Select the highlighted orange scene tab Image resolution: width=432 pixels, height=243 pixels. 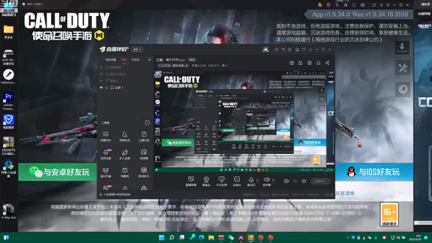[x=124, y=60]
